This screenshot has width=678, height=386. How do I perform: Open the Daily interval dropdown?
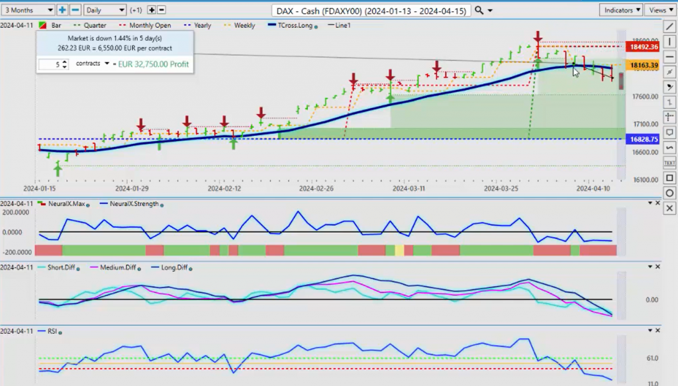pos(105,10)
